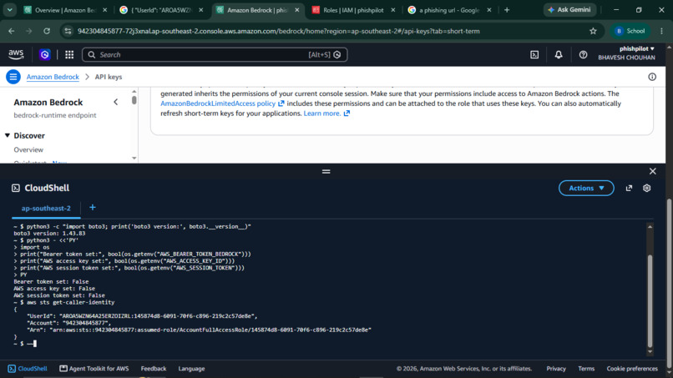This screenshot has width=673, height=378.
Task: Open the Chrome three-dot menu
Action: click(x=661, y=31)
